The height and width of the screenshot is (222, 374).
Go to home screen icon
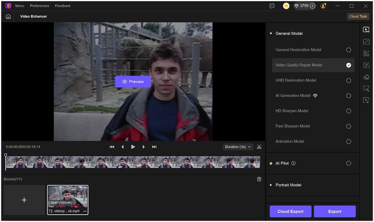[x=8, y=17]
